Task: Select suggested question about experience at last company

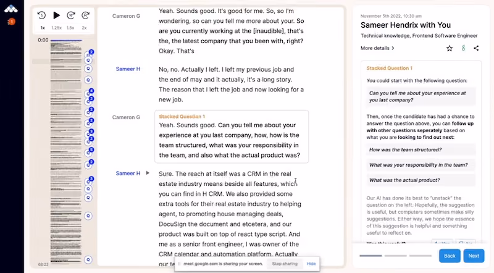Action: point(421,96)
